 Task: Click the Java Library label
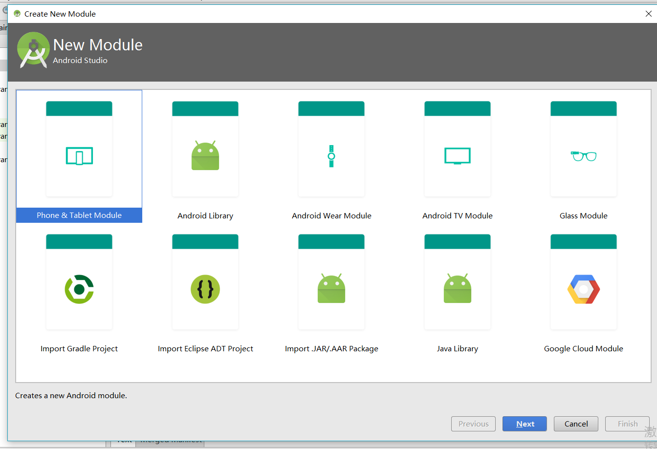pos(458,349)
